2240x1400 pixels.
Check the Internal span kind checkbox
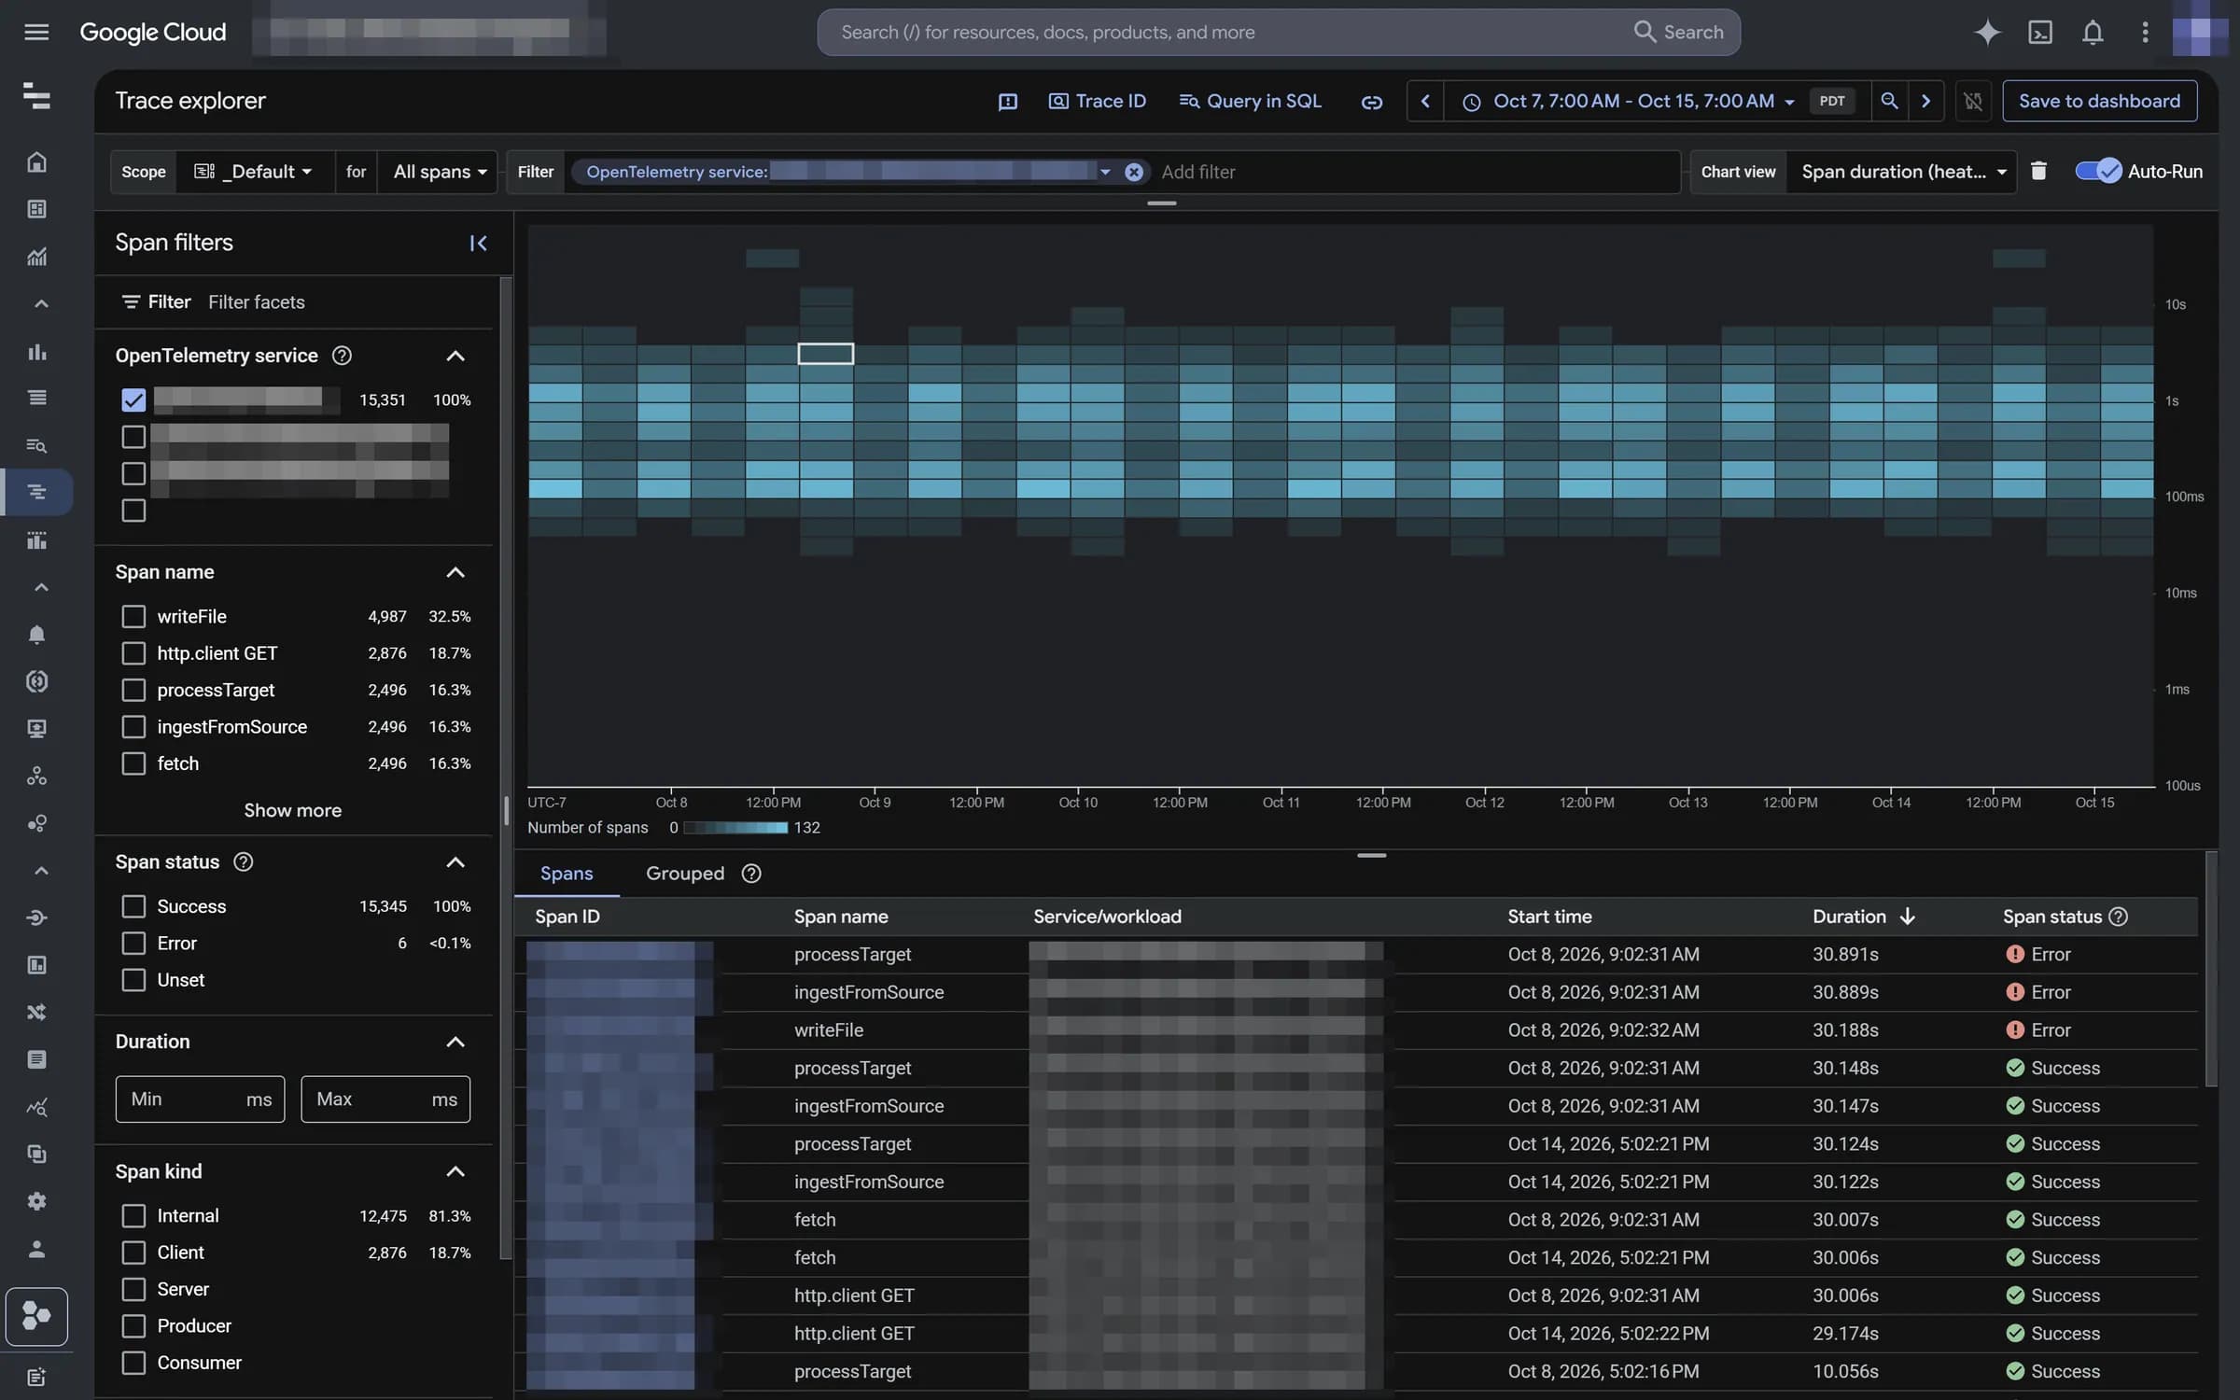click(133, 1215)
